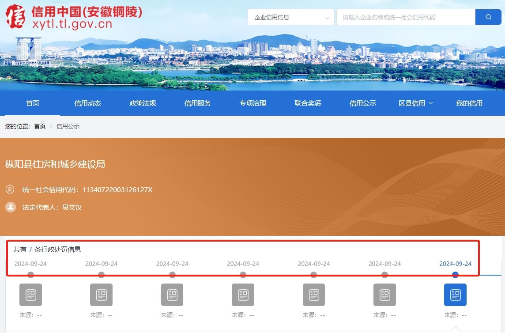Open the third penalty record document icon
The image size is (505, 333).
pos(172,295)
